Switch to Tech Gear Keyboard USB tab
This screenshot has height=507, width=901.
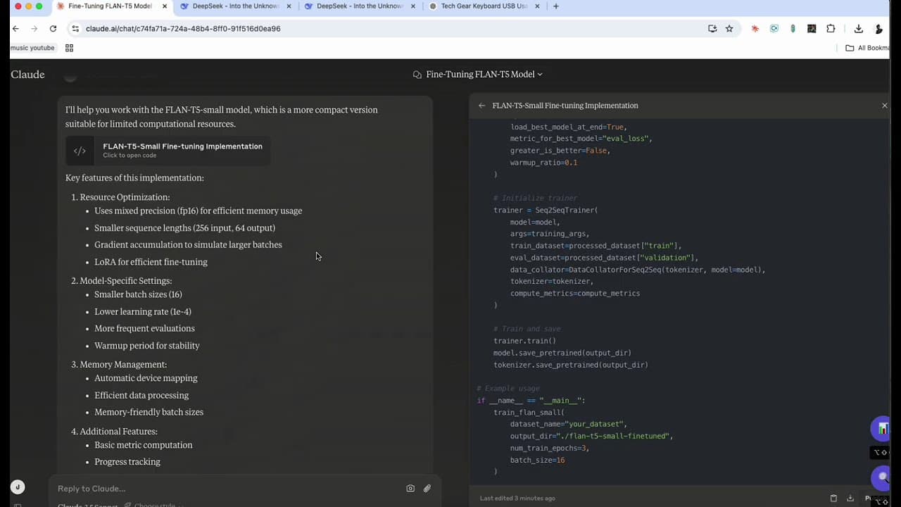(484, 6)
